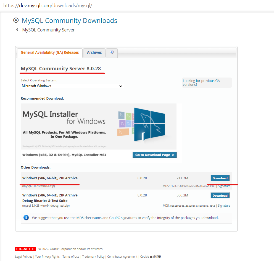Open Terms of Use footer link
Viewport: 274px width, 261px height.
(71, 257)
